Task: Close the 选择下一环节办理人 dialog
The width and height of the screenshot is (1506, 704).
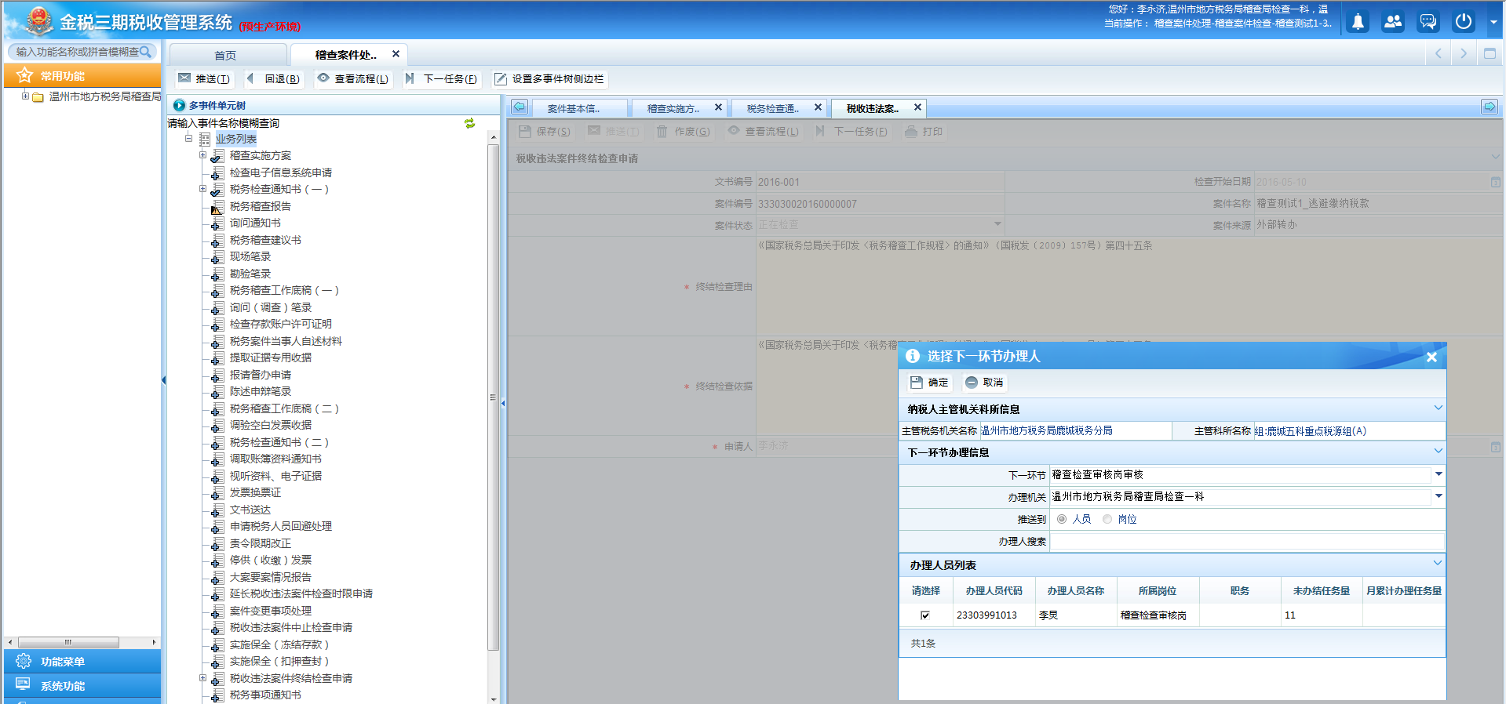Action: click(x=1431, y=357)
